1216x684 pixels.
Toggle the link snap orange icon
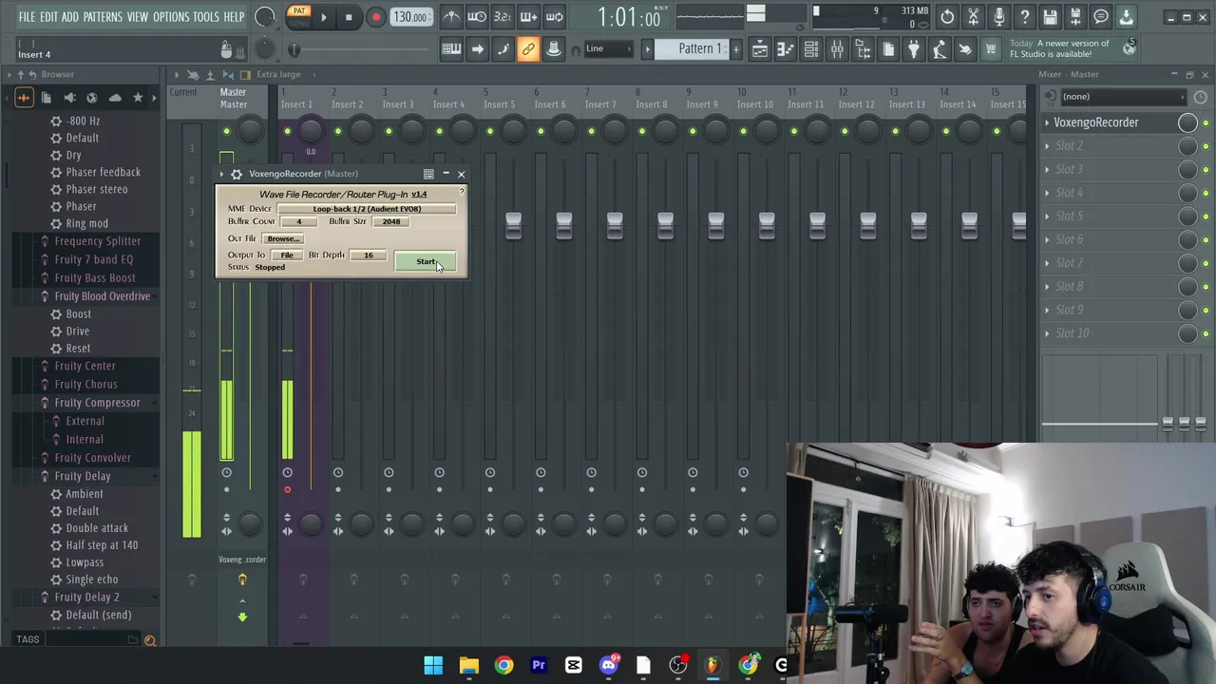point(528,49)
